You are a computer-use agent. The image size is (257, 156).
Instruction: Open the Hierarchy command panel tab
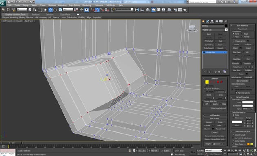pos(212,21)
